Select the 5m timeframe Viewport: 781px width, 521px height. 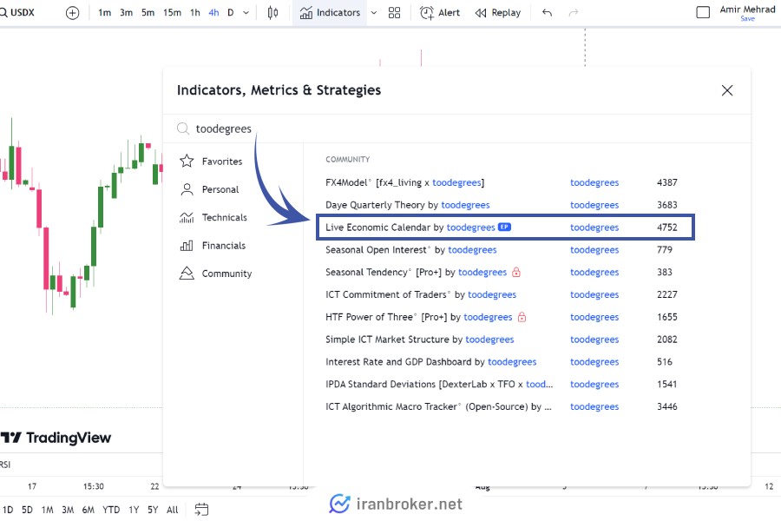pyautogui.click(x=148, y=13)
